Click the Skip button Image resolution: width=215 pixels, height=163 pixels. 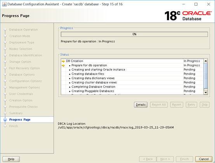tap(205, 105)
